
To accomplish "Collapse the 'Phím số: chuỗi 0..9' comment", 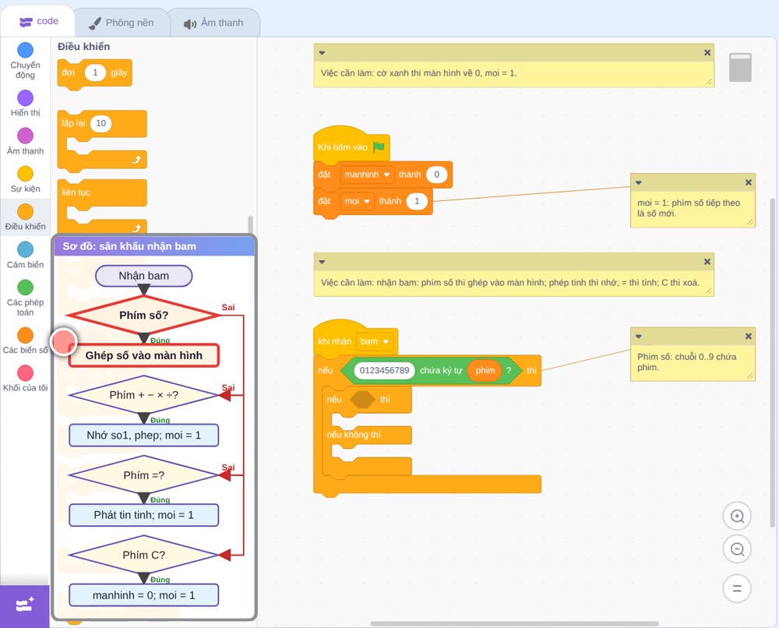I will (x=639, y=337).
